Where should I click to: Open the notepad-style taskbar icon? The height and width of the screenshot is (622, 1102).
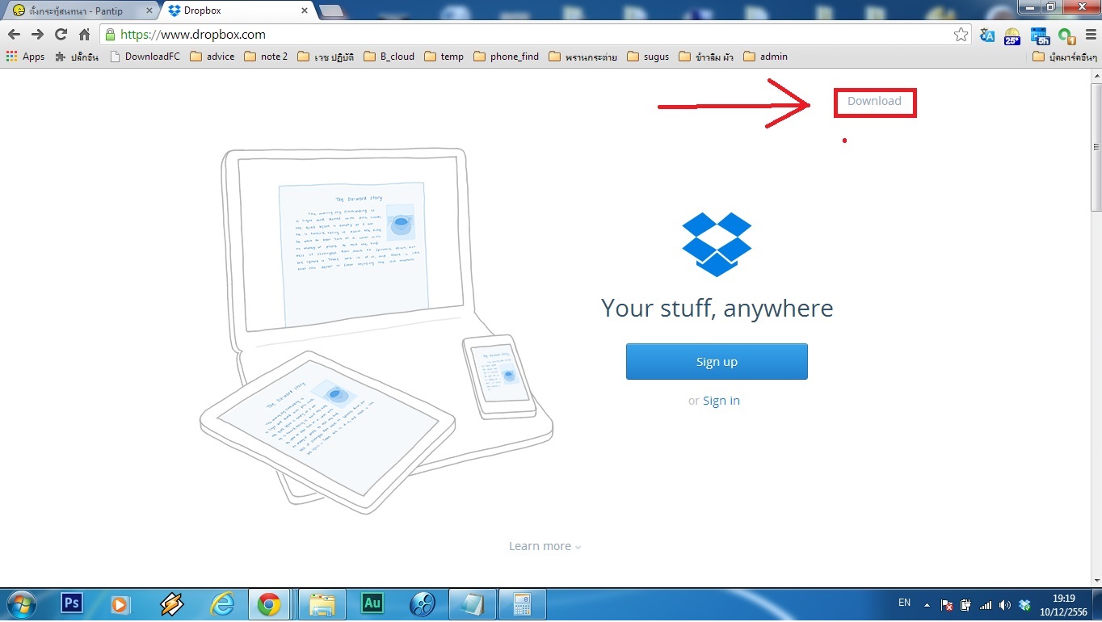(473, 603)
